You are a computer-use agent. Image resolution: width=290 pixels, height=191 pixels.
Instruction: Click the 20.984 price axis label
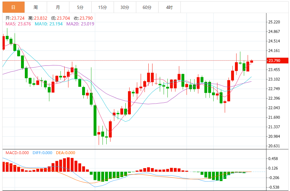click(274, 136)
